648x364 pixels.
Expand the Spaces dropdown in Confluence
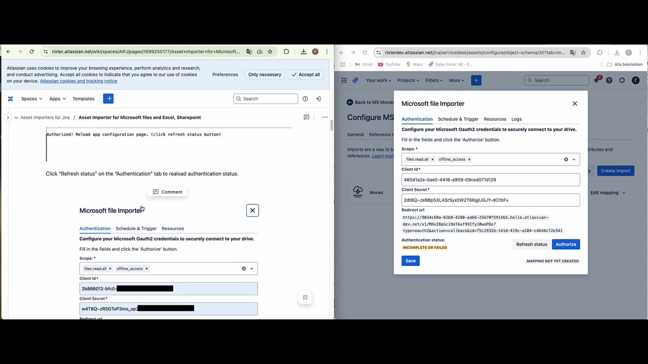pos(31,99)
